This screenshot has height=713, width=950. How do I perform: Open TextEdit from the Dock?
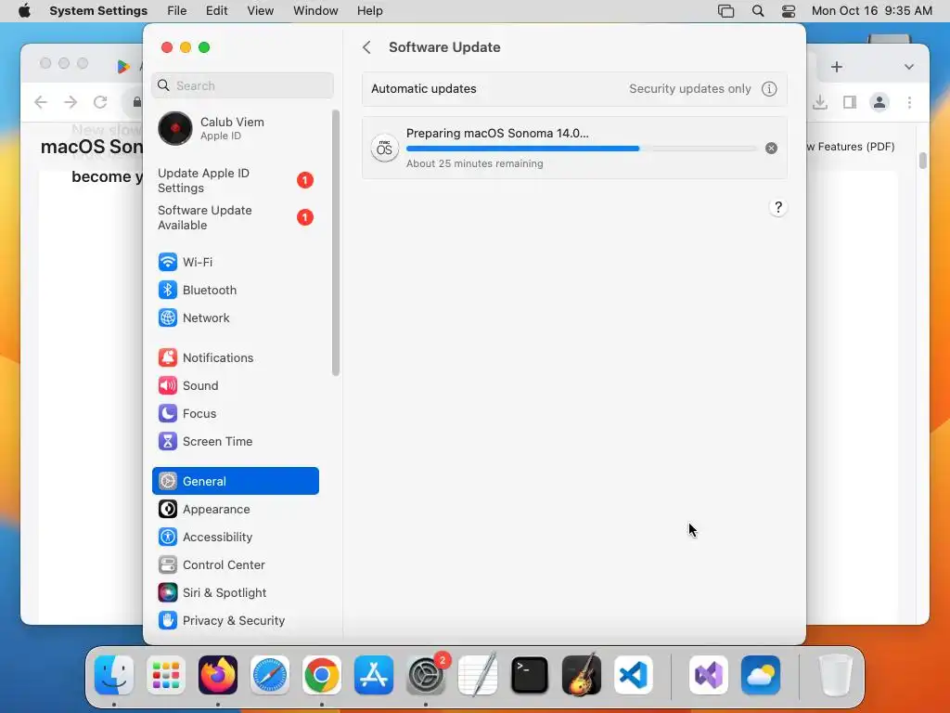click(x=478, y=675)
